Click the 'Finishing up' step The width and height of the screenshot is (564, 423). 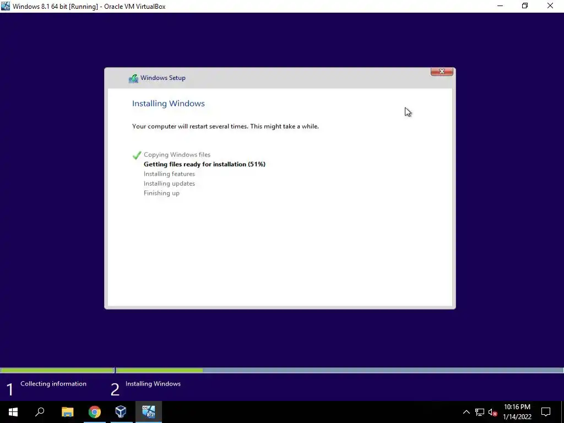pyautogui.click(x=161, y=193)
